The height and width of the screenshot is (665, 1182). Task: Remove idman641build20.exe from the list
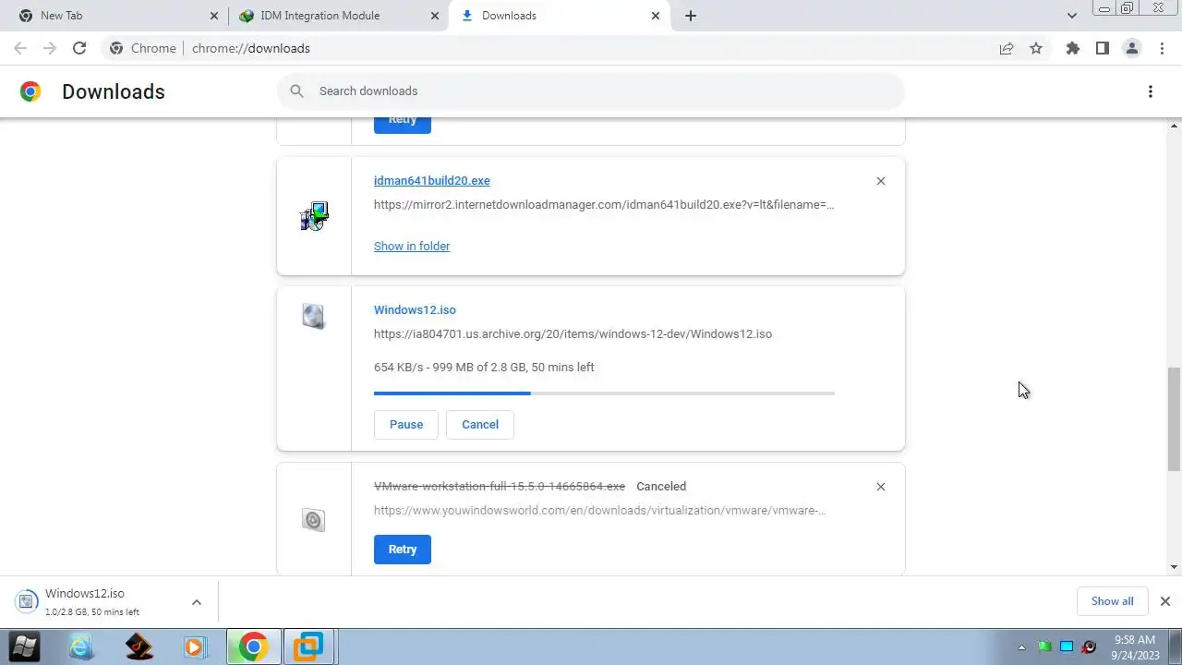[x=881, y=181]
